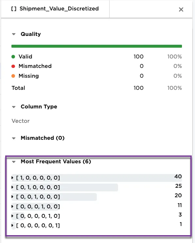
Task: Click the Mismatched row label
Action: click(35, 66)
